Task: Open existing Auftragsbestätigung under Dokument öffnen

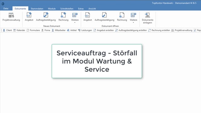Action: (x=105, y=17)
